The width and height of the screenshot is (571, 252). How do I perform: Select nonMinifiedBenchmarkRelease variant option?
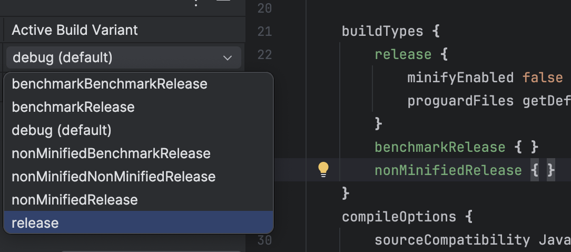coord(111,153)
